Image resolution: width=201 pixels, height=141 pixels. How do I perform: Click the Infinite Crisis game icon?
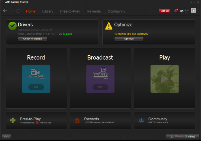pyautogui.click(x=37, y=123)
